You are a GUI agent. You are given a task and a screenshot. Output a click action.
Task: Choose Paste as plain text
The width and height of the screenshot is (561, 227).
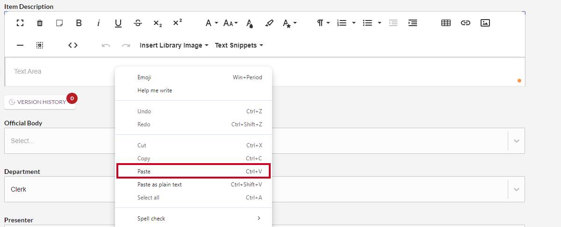click(194, 185)
